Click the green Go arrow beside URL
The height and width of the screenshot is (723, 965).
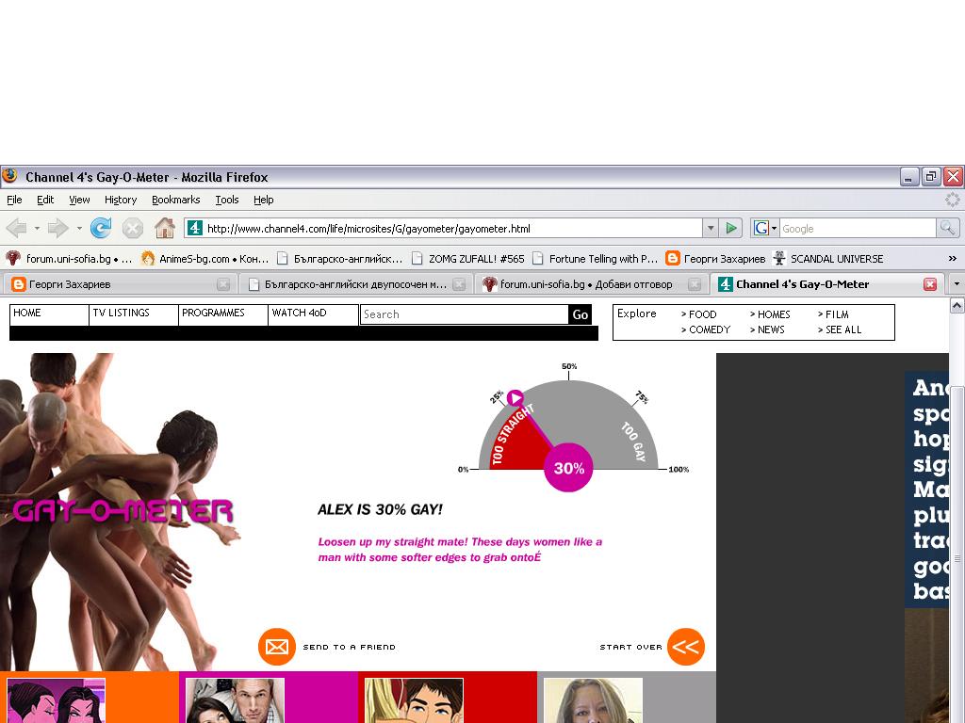(731, 228)
